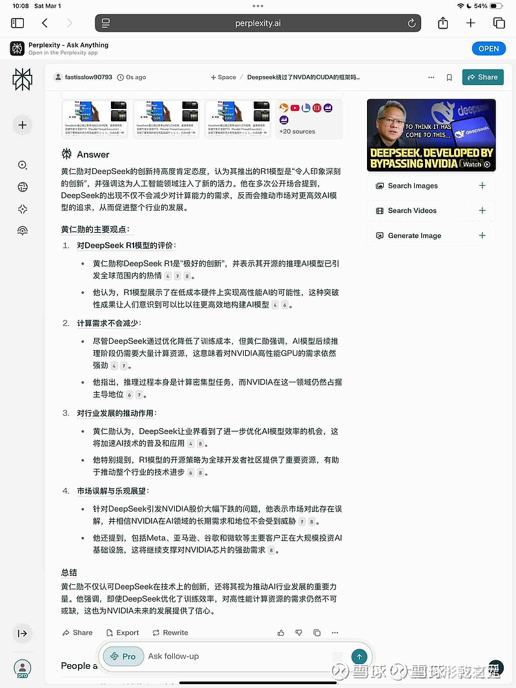The image size is (516, 688).
Task: Tap the OPEN app banner button
Action: [x=488, y=48]
